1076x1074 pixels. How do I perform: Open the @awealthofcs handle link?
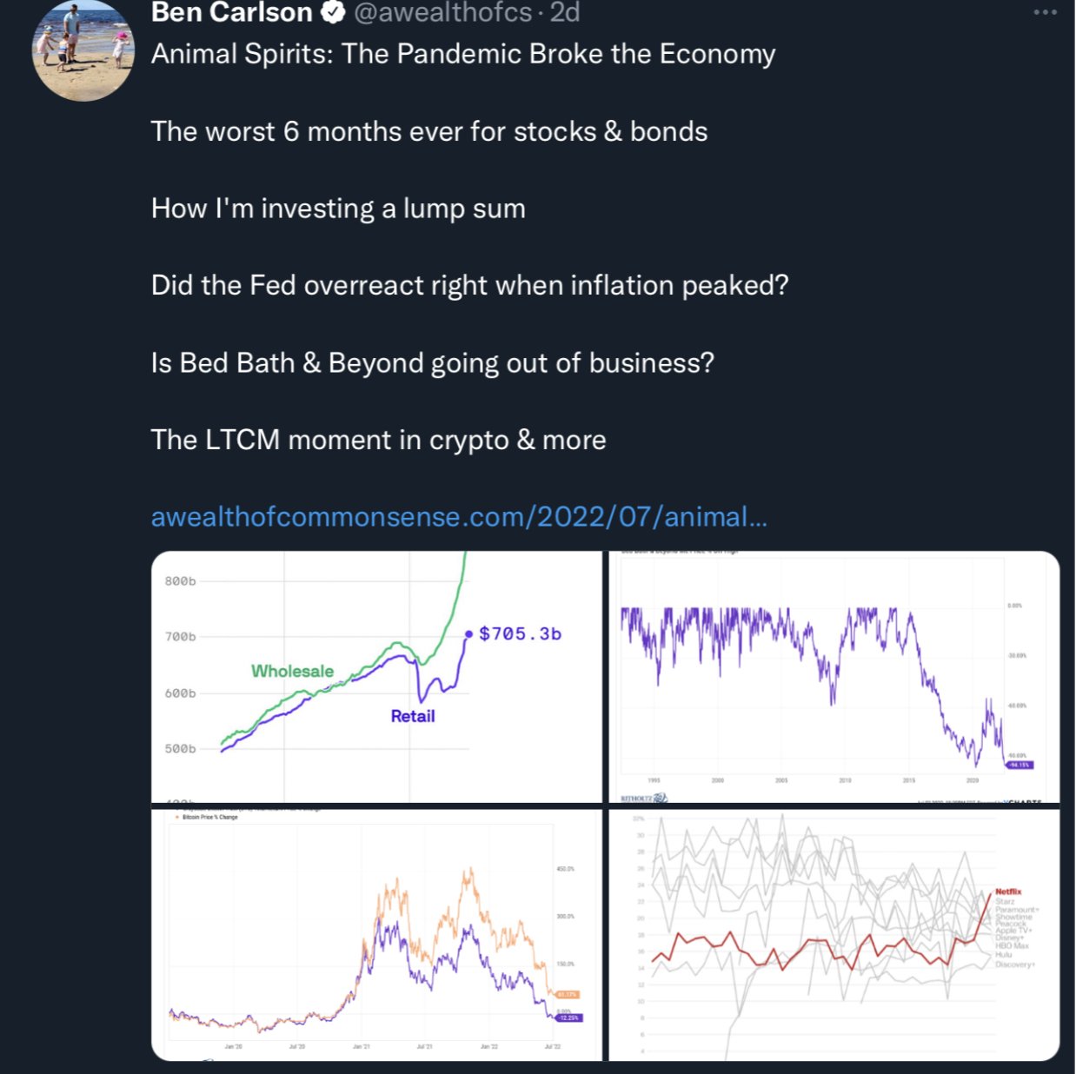443,12
